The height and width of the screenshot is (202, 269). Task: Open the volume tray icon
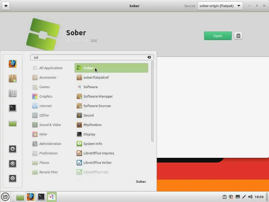pyautogui.click(x=250, y=197)
